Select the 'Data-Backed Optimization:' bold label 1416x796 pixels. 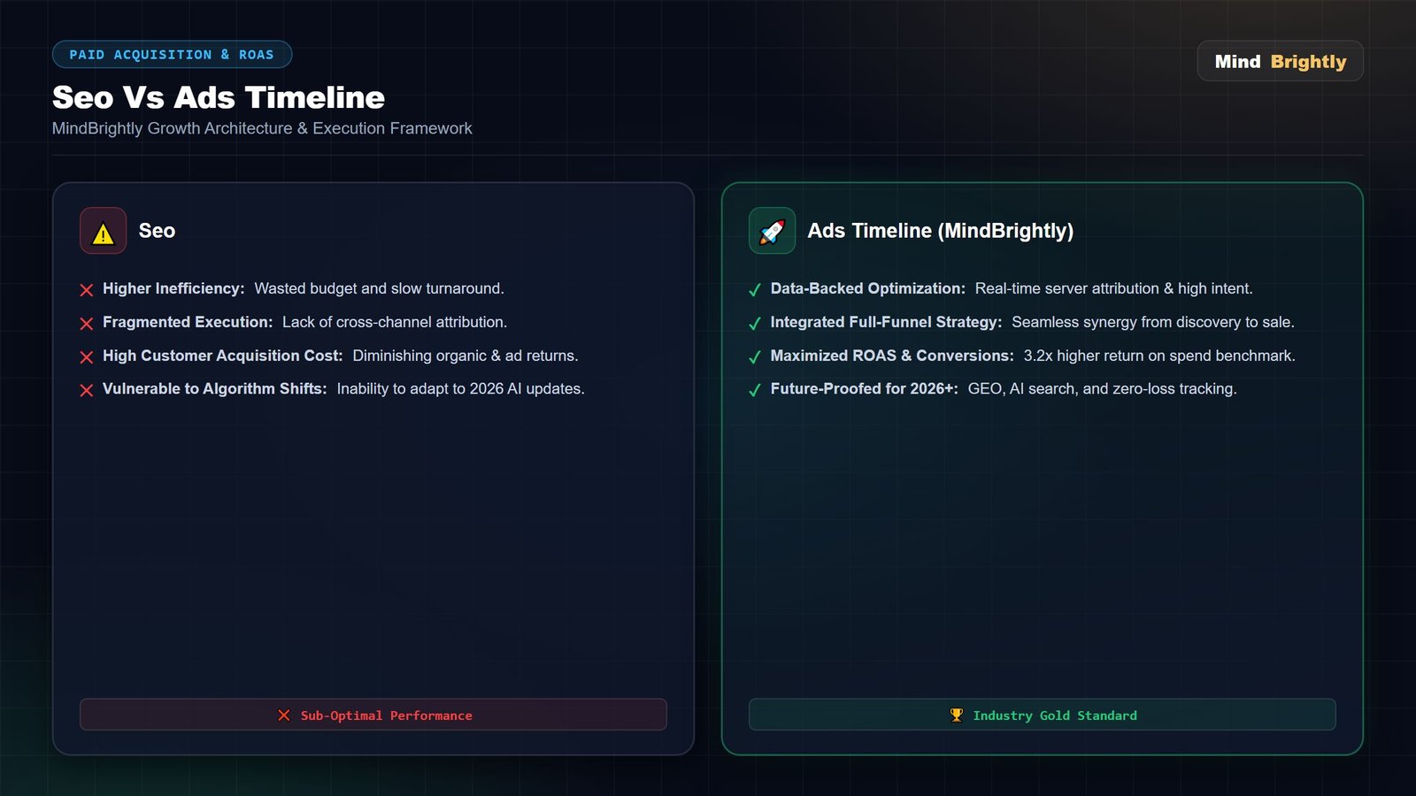click(868, 288)
